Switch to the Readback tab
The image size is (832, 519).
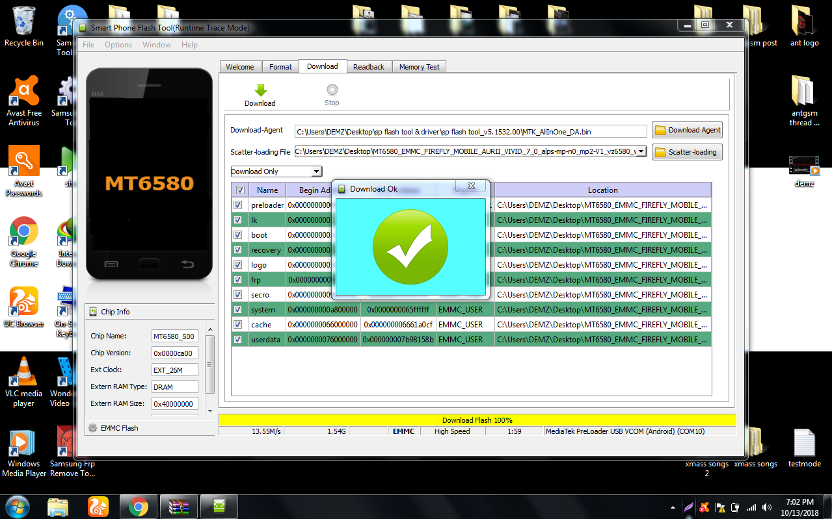[x=369, y=67]
